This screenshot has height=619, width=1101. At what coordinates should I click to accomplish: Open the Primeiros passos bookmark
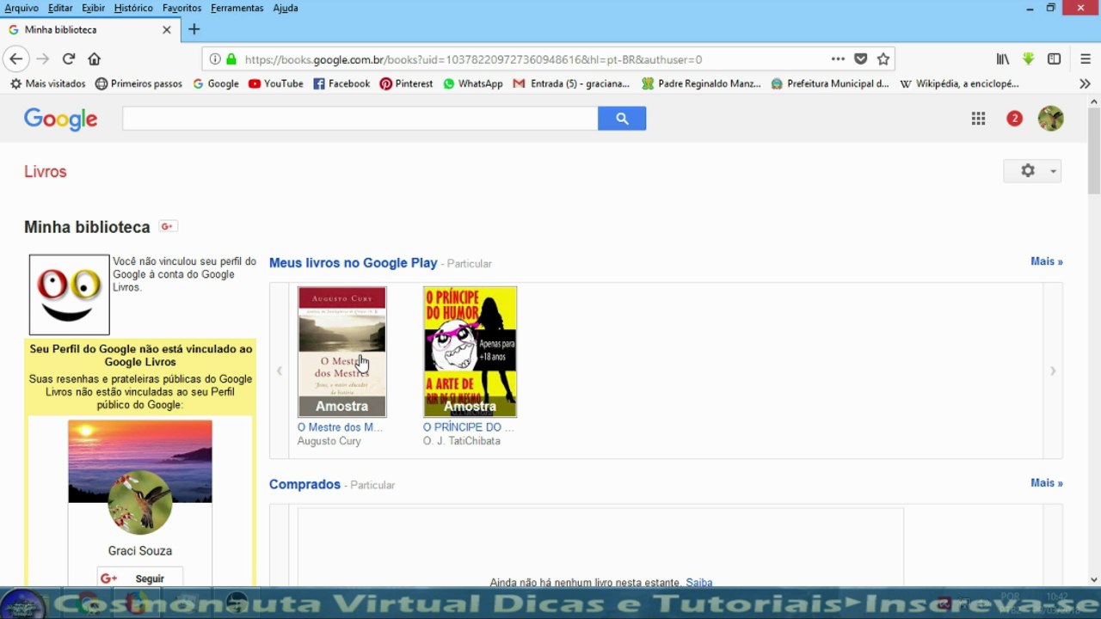tap(138, 83)
